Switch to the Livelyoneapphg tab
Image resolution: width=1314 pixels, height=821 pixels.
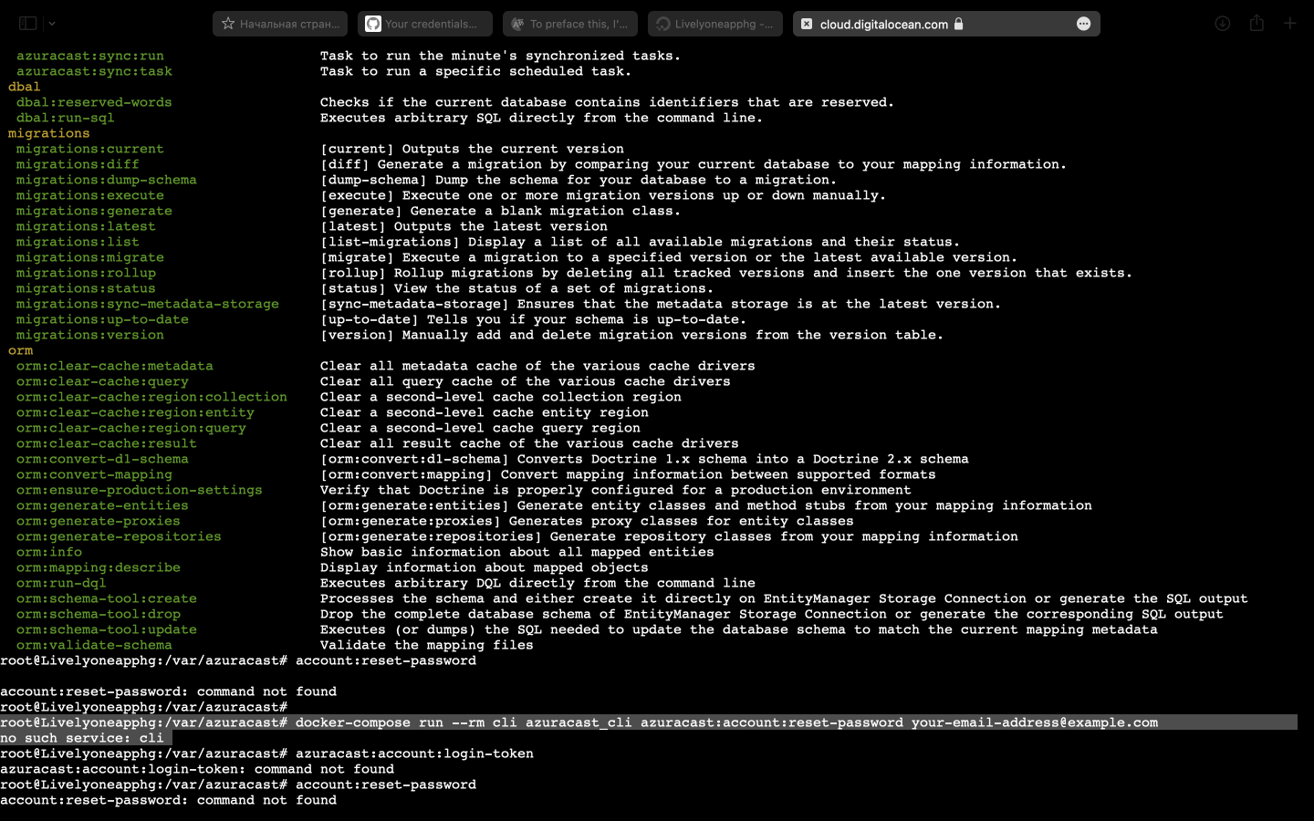(715, 24)
